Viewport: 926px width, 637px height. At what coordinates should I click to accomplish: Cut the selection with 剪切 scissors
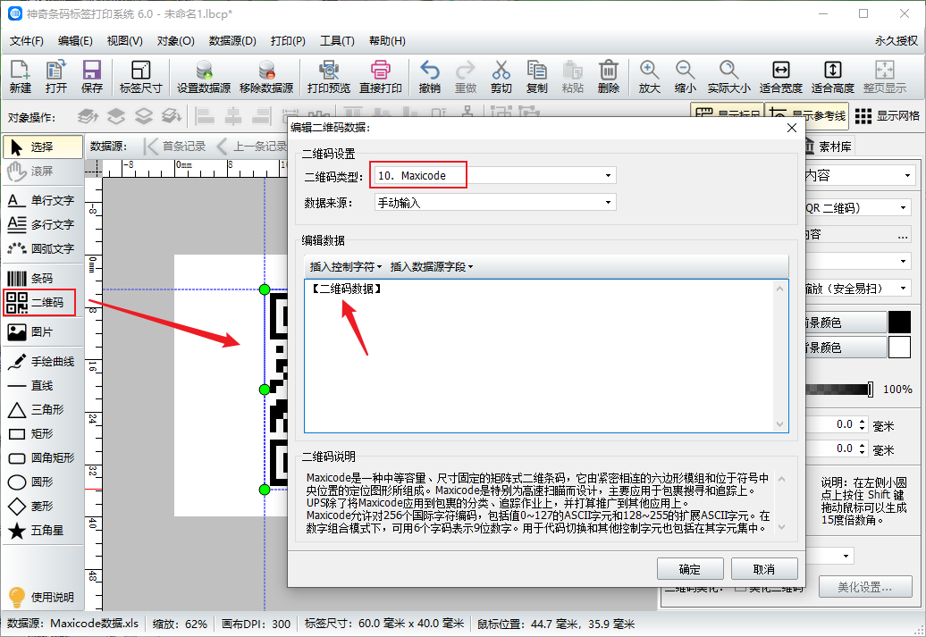pyautogui.click(x=501, y=77)
